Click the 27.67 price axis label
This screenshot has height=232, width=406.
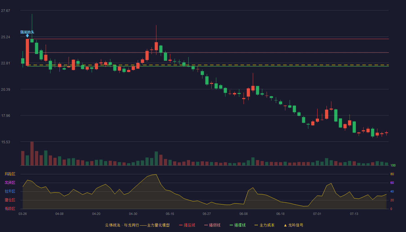pyautogui.click(x=6, y=11)
